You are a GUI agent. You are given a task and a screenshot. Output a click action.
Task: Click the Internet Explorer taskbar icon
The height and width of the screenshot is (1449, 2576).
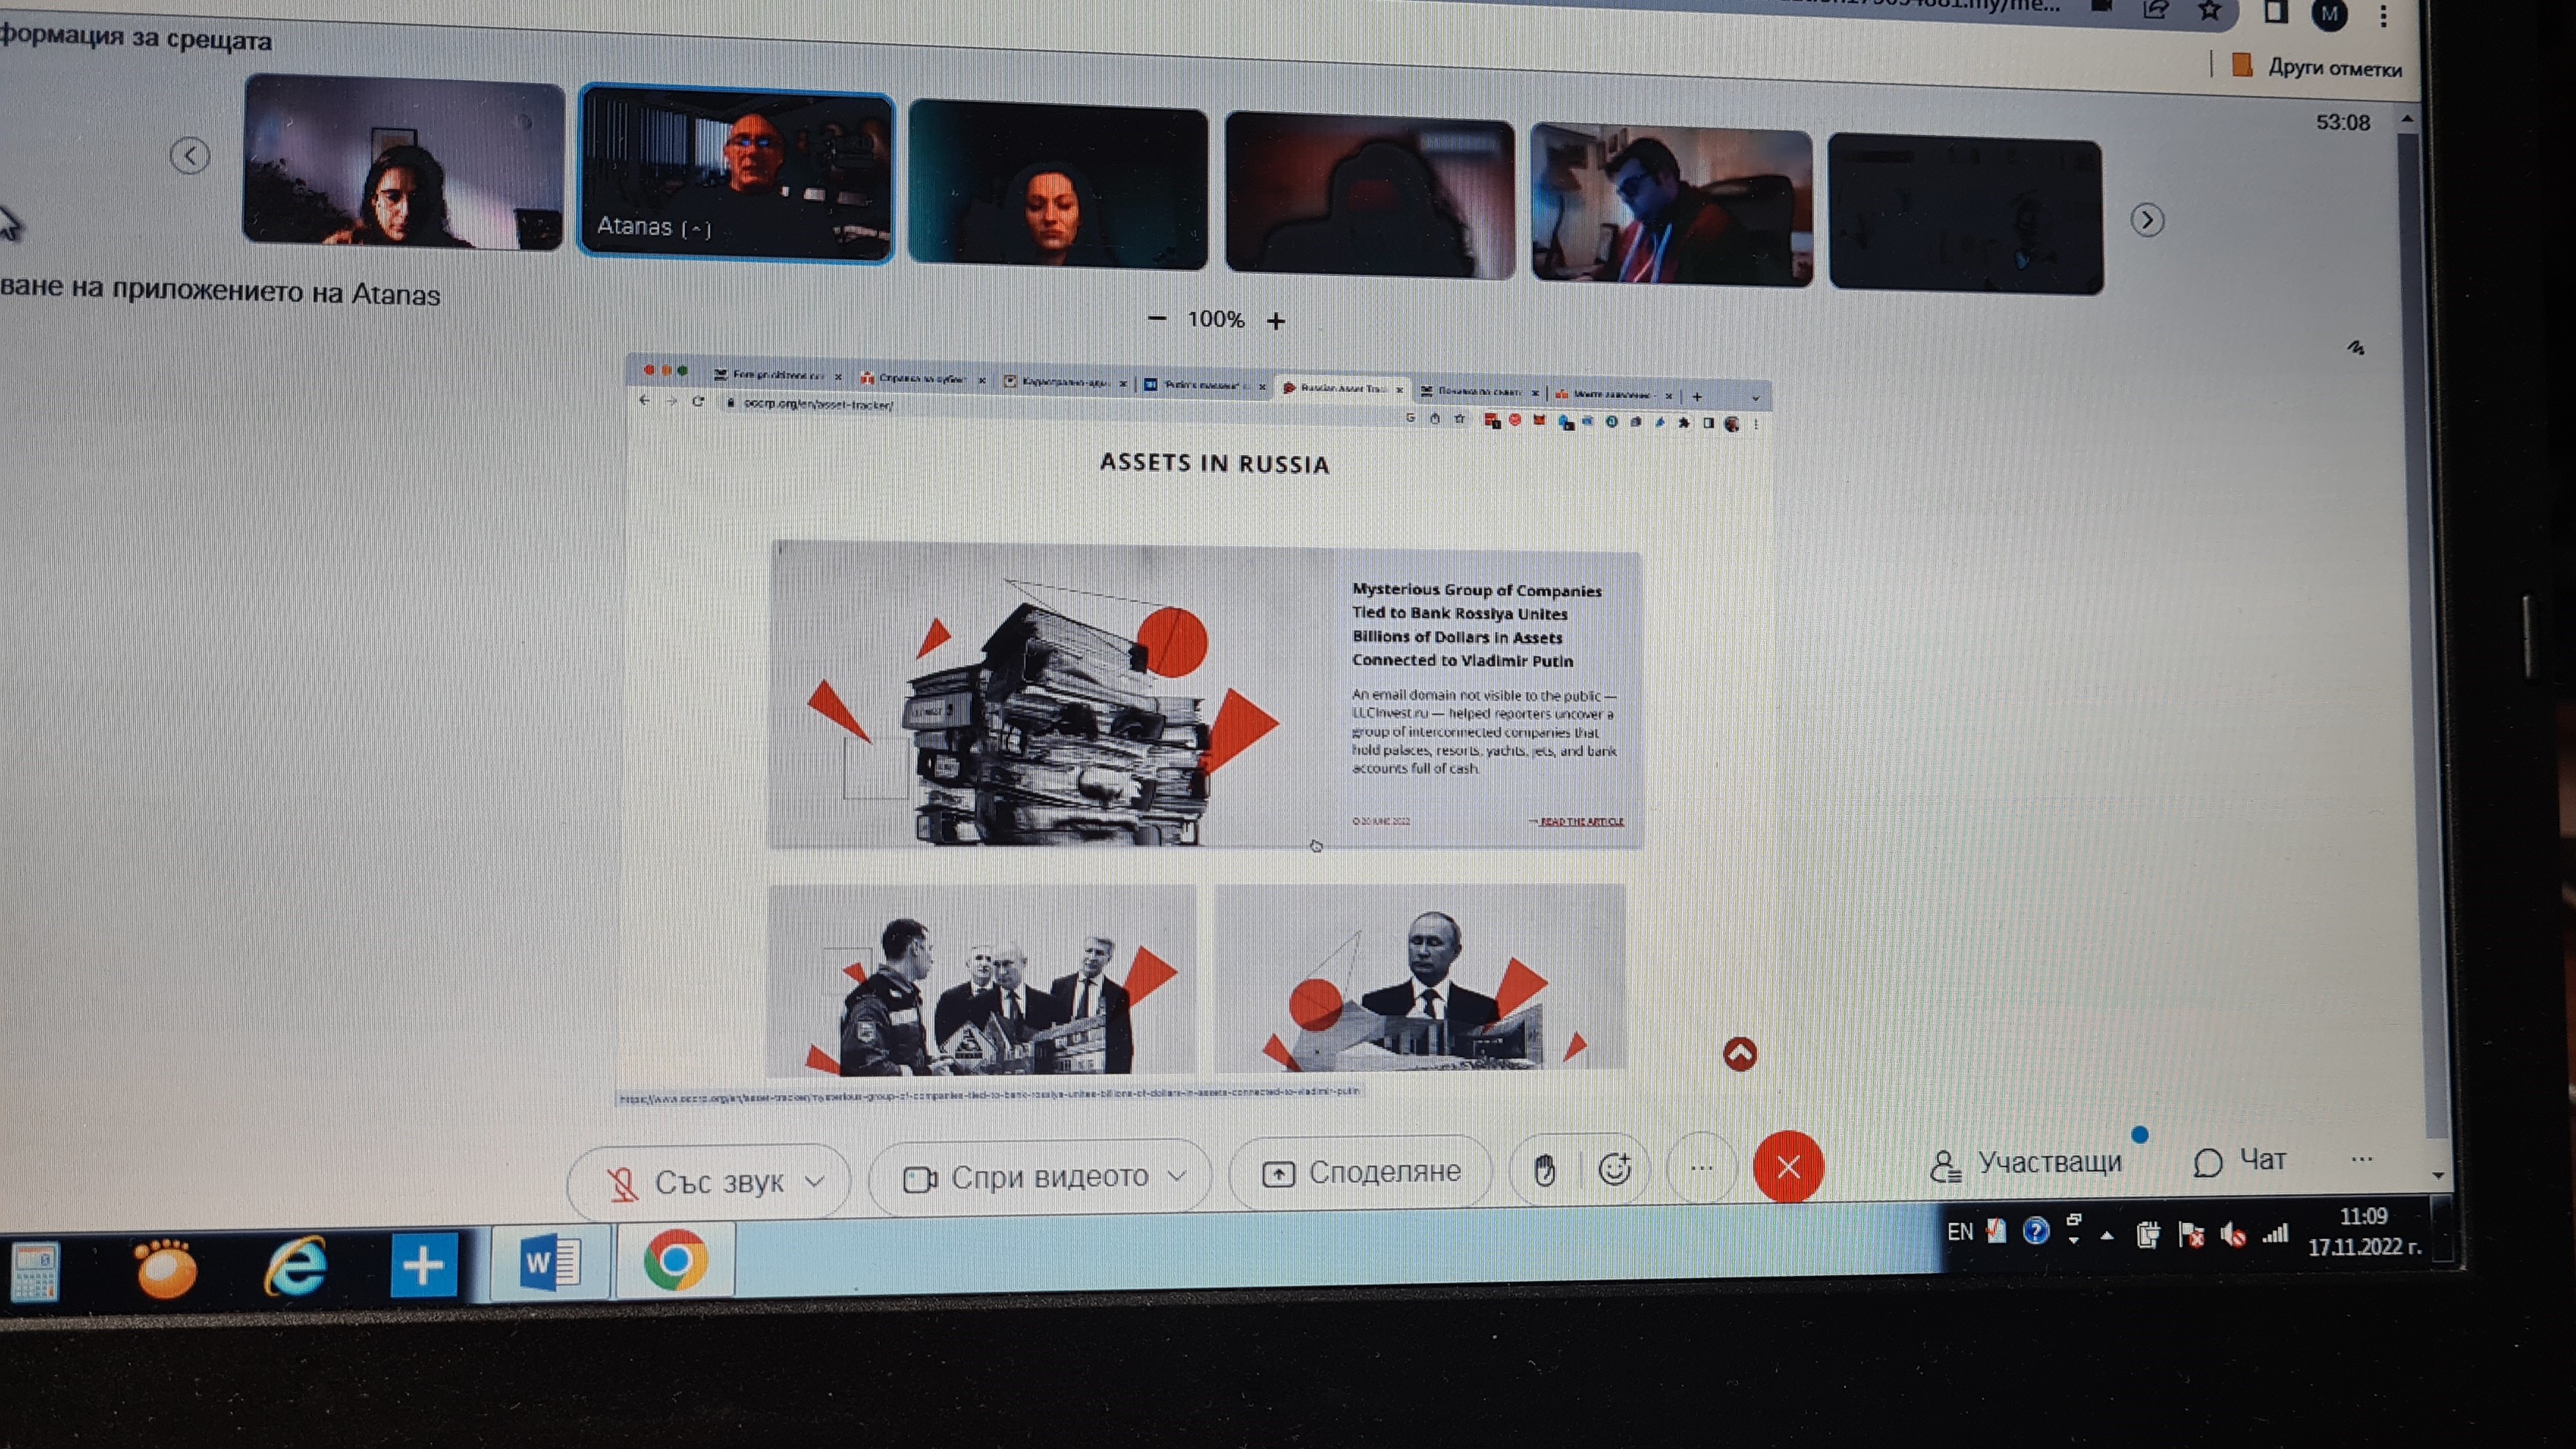click(295, 1266)
